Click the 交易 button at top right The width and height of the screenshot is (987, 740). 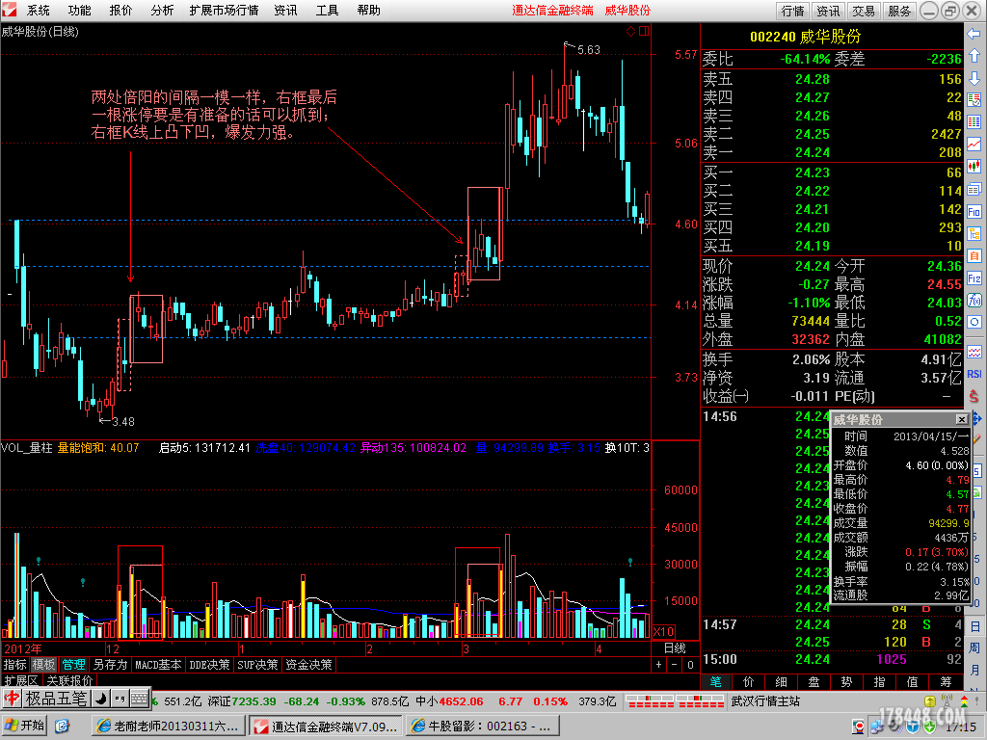pyautogui.click(x=864, y=11)
